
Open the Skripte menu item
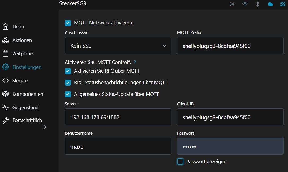(x=20, y=80)
